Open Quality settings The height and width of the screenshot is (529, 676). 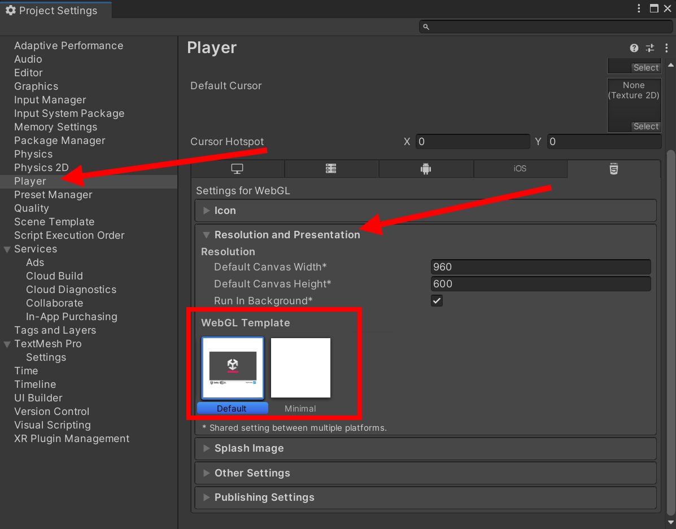pos(32,208)
